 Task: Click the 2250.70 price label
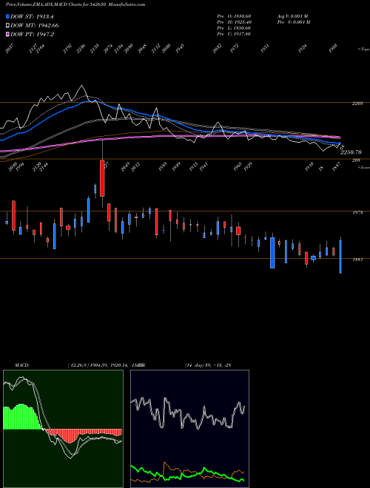pos(351,152)
